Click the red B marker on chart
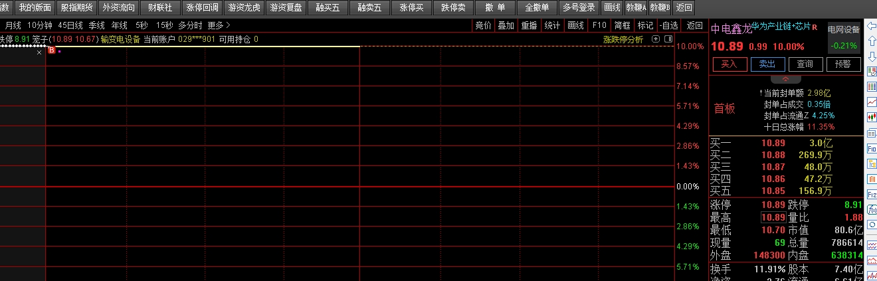 pos(52,50)
